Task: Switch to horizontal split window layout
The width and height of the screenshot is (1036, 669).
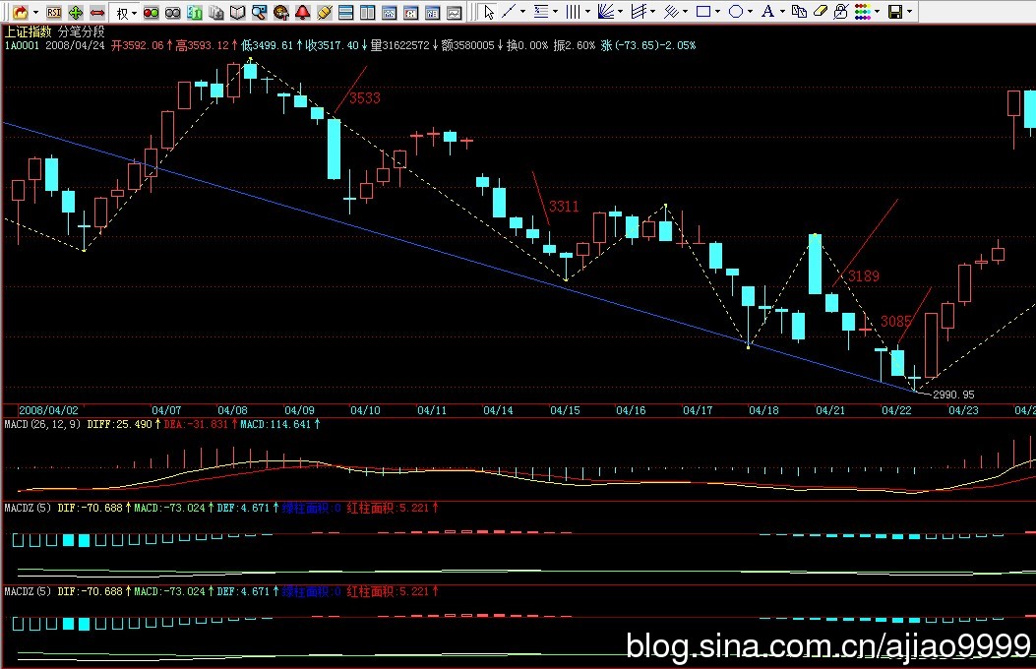Action: tap(346, 12)
